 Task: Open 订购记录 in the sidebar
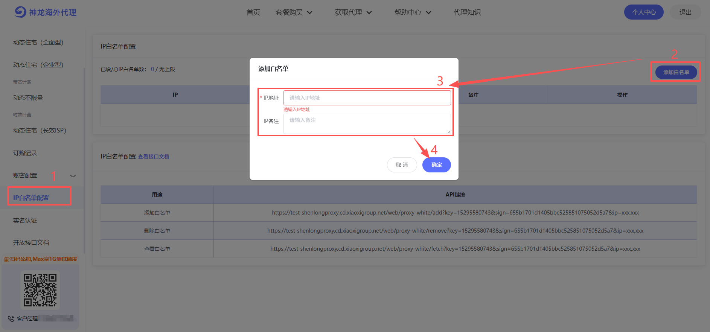point(25,153)
